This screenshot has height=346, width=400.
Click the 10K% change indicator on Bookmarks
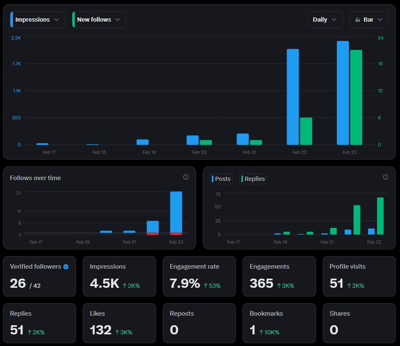tap(270, 332)
